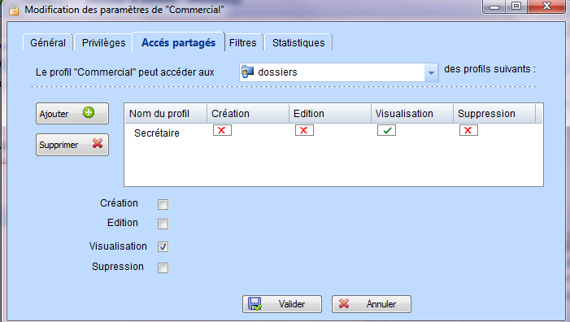Viewport: 570px width, 322px height.
Task: Click the red X icon on Annuler
Action: coord(344,303)
